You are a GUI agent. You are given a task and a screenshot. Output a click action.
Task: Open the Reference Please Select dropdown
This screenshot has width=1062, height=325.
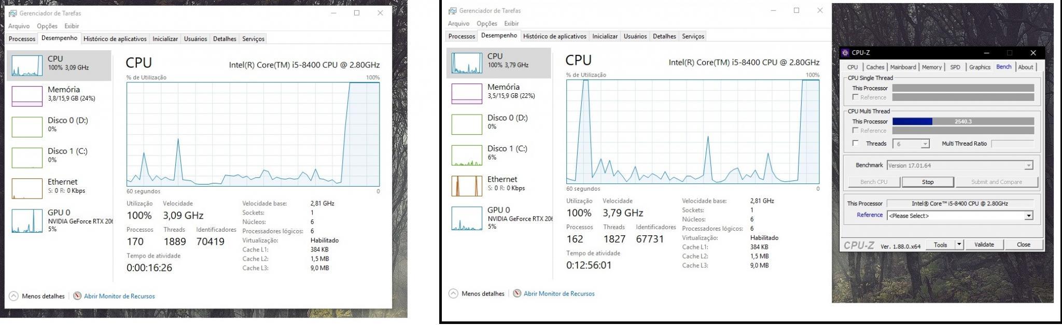[x=960, y=216]
